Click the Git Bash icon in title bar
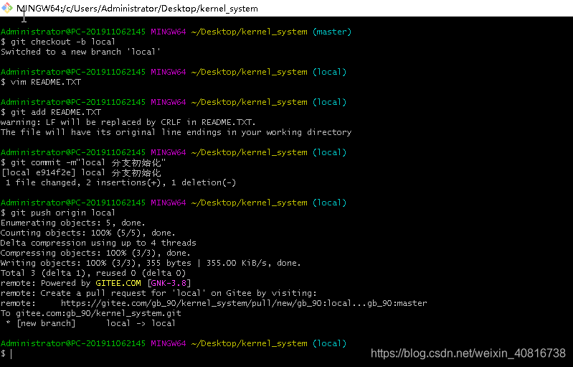 point(7,8)
